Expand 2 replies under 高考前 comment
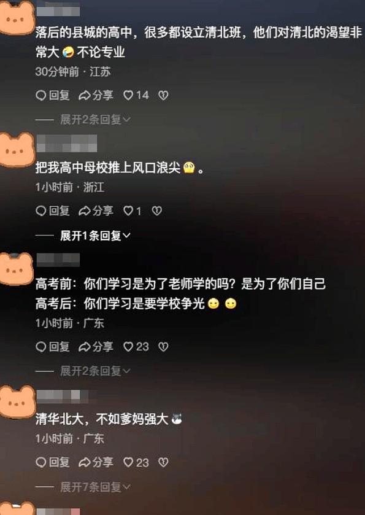The image size is (365, 515). tap(95, 371)
